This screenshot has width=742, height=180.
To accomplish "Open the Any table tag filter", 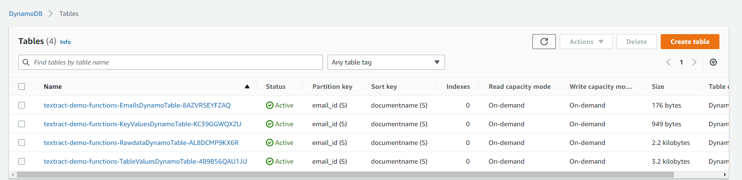I will [x=386, y=62].
